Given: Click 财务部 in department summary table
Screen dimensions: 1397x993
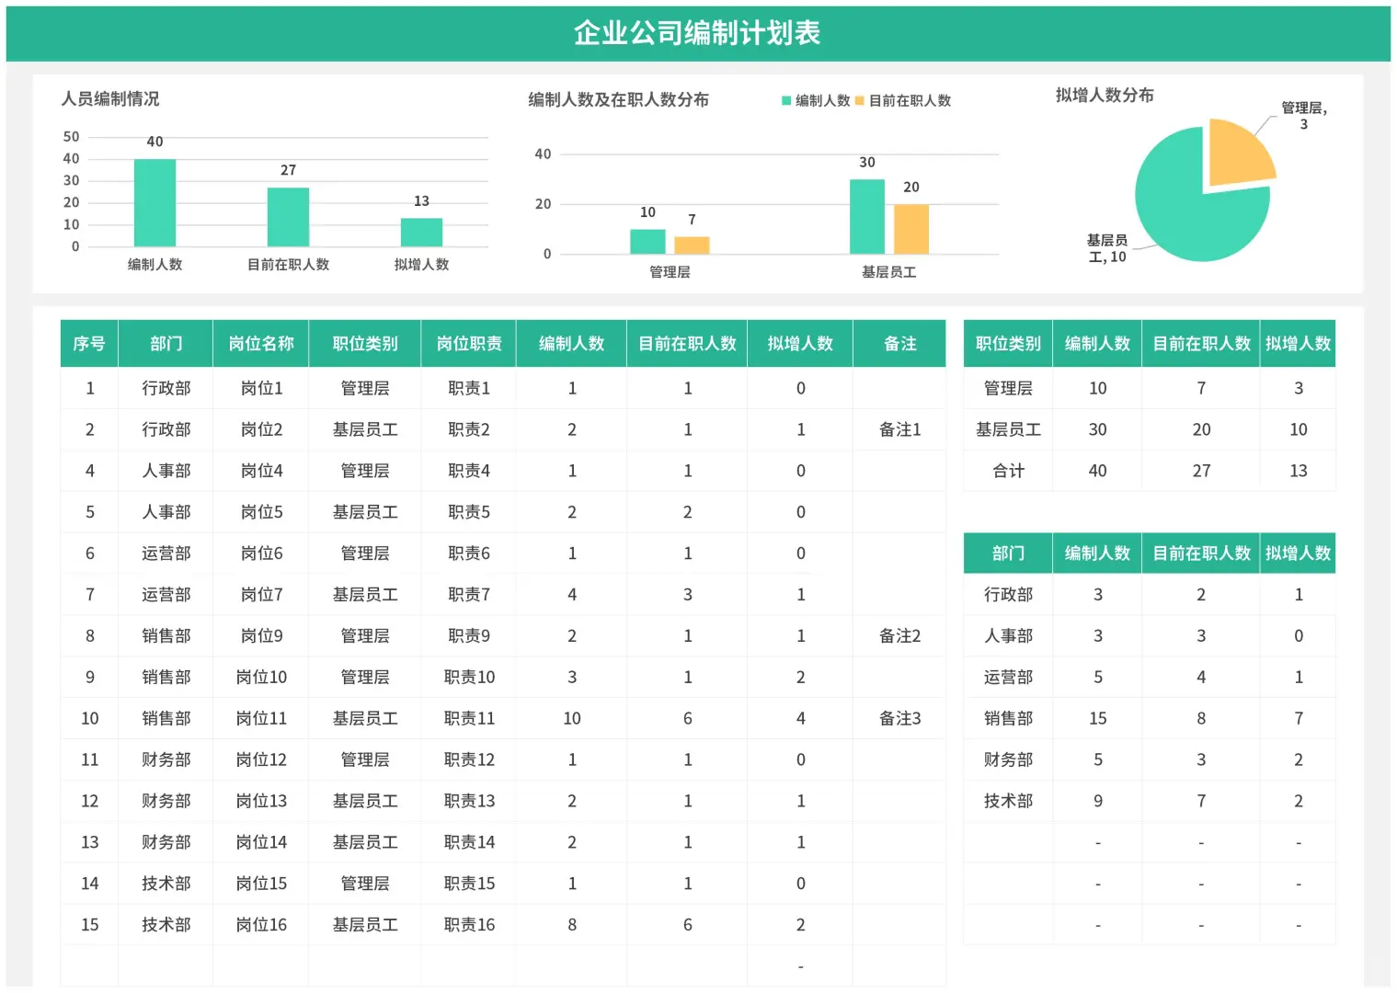Looking at the screenshot, I should pos(1008,759).
